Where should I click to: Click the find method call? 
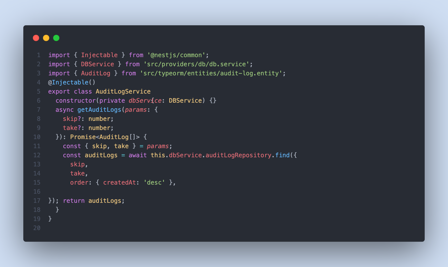[x=282, y=155]
